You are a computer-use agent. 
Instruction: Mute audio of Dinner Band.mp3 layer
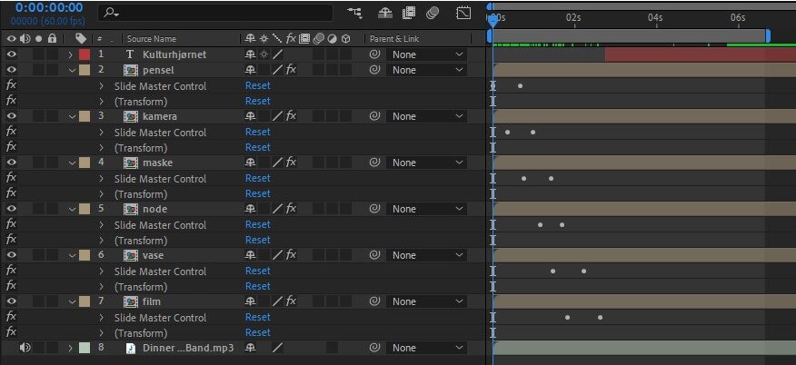pyautogui.click(x=25, y=348)
